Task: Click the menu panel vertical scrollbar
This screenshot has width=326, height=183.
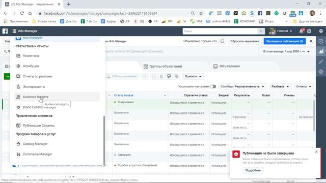Action: point(104,140)
